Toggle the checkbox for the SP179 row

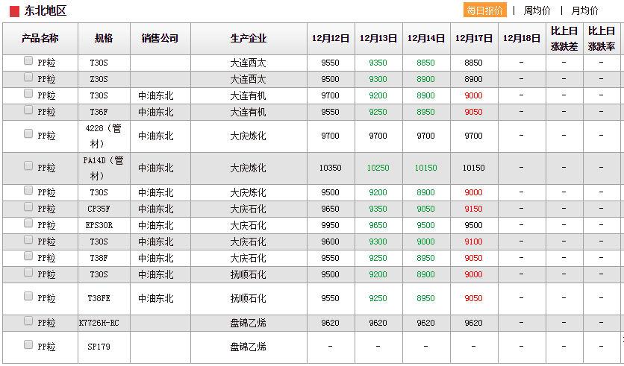pos(28,345)
